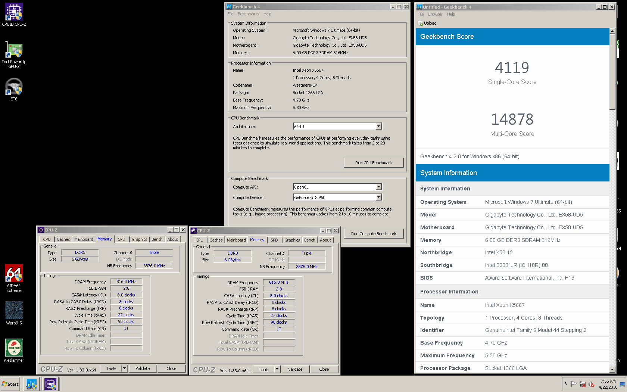
Task: Switch to CPU-Z from its taskbar button
Action: tap(50, 384)
